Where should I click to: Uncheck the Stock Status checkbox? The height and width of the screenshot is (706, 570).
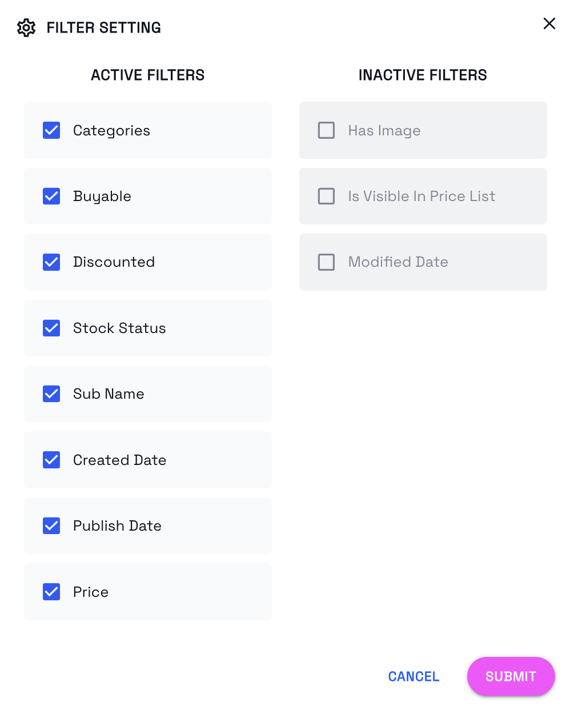click(51, 328)
